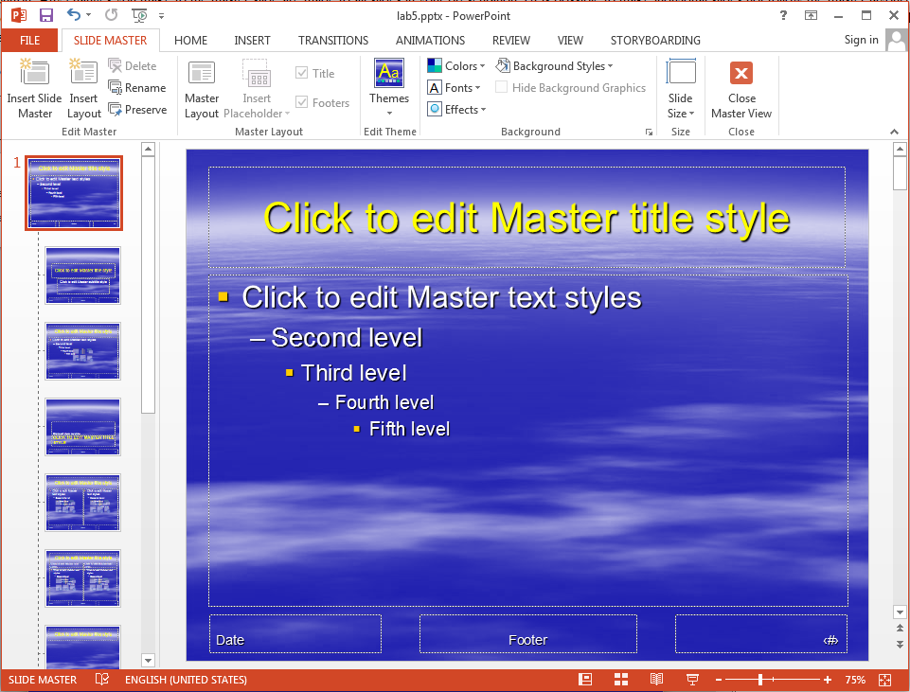Switch to the HOME tab
The width and height of the screenshot is (910, 692).
190,40
